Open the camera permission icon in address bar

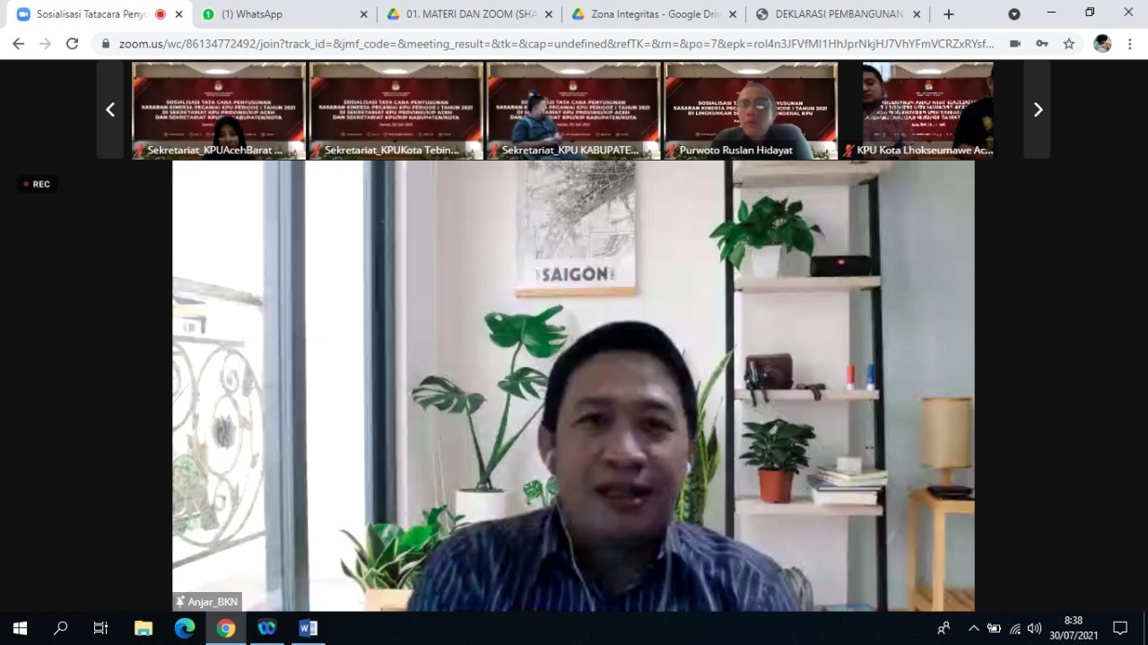pos(1014,43)
